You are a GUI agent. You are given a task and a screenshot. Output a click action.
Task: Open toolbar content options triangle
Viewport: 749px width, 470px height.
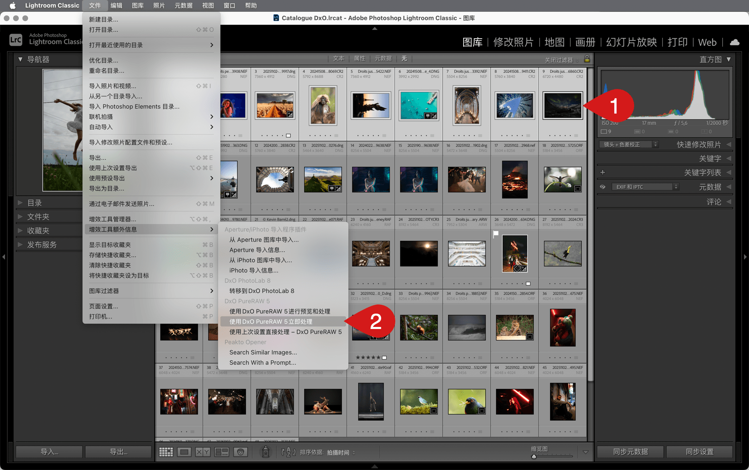pos(585,452)
